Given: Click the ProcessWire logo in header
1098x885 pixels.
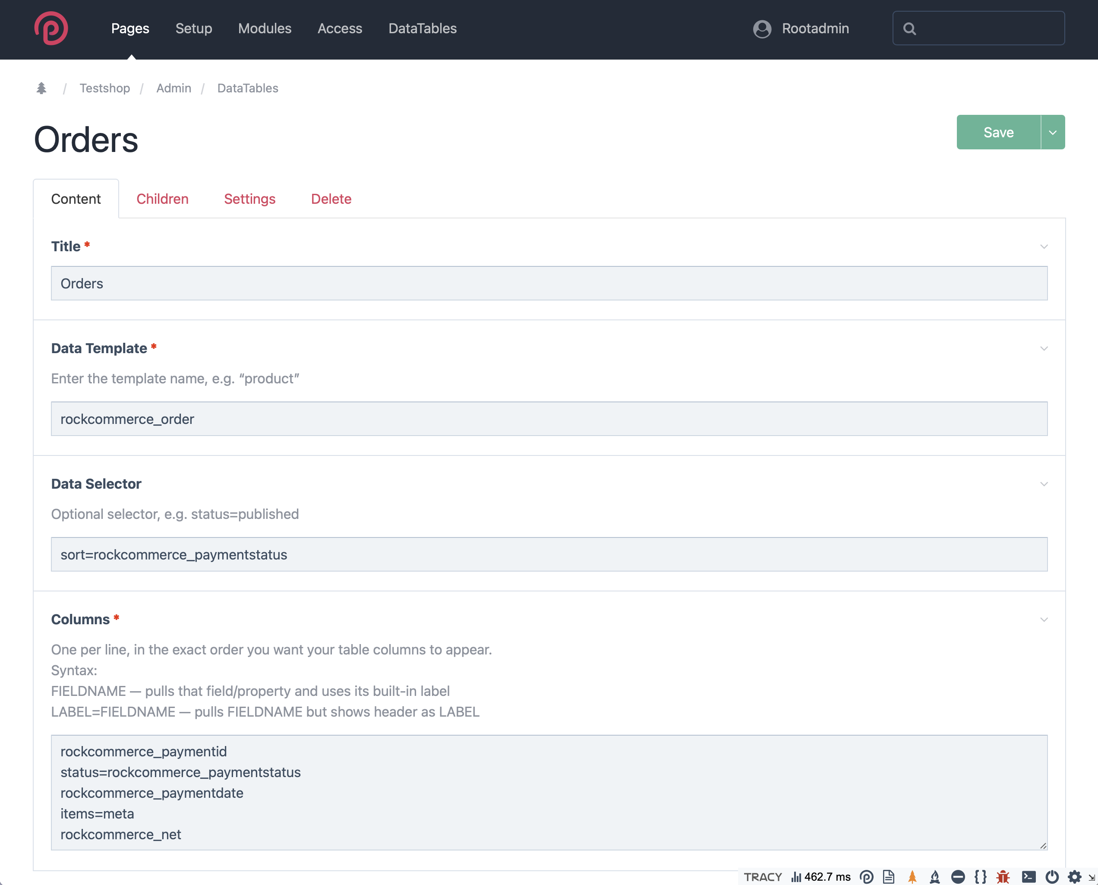Looking at the screenshot, I should click(x=51, y=28).
